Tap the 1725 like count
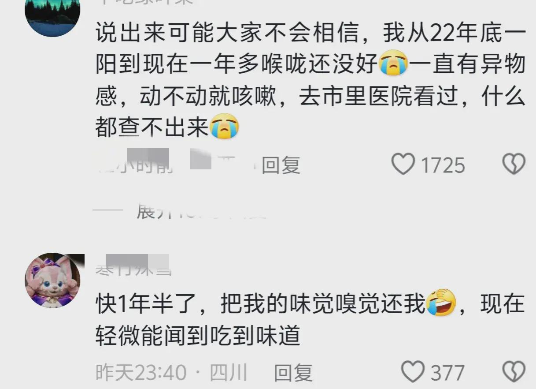536x389 pixels. coord(443,165)
